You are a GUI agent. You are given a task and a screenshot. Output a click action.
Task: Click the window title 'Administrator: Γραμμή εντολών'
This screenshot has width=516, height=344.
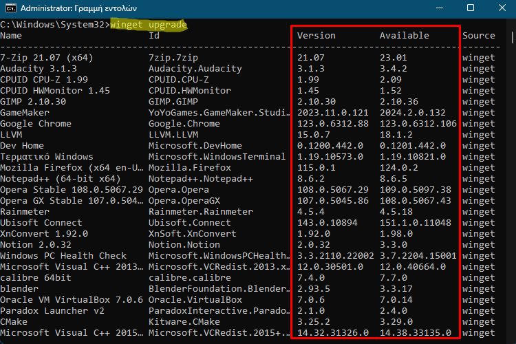(x=78, y=8)
